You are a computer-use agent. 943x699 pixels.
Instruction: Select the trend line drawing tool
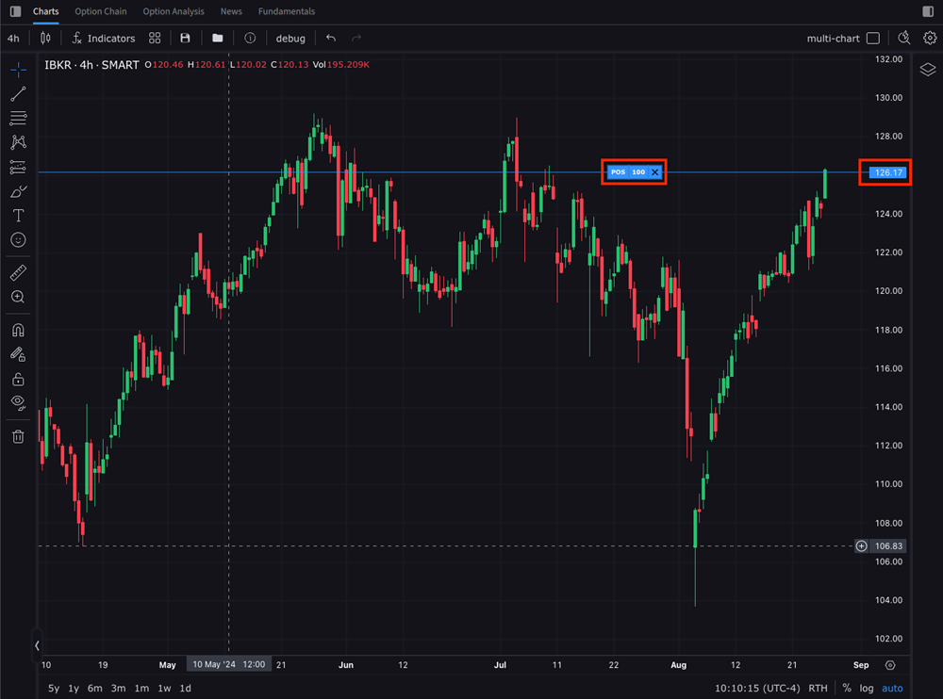tap(18, 94)
